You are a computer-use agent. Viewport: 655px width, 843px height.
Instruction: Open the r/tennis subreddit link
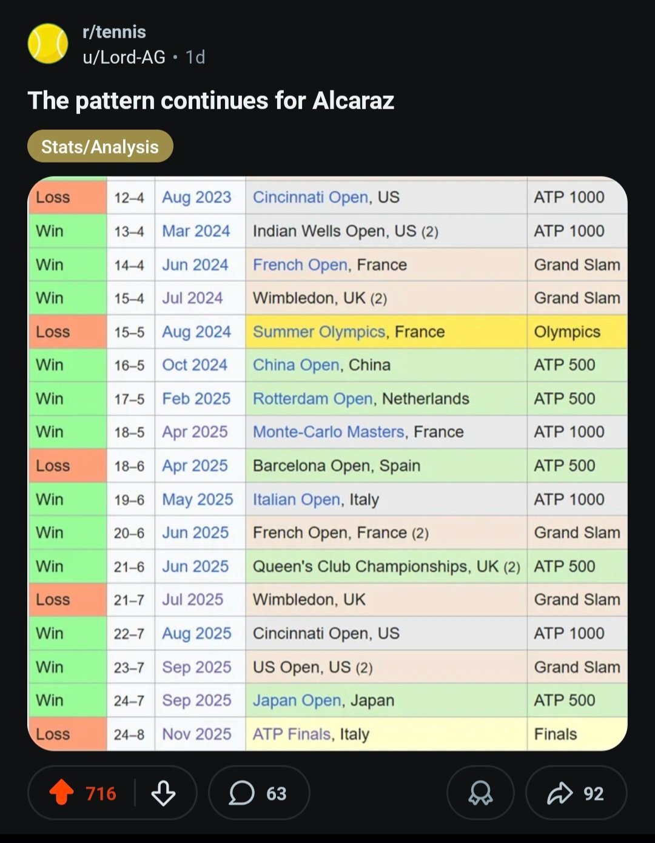[x=114, y=32]
